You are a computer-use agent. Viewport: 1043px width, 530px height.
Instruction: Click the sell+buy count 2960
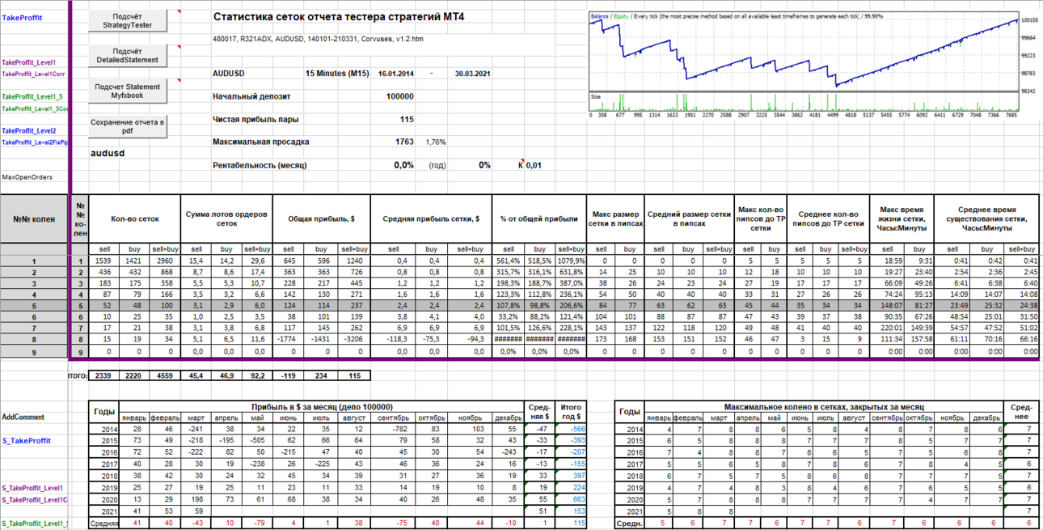tap(165, 261)
